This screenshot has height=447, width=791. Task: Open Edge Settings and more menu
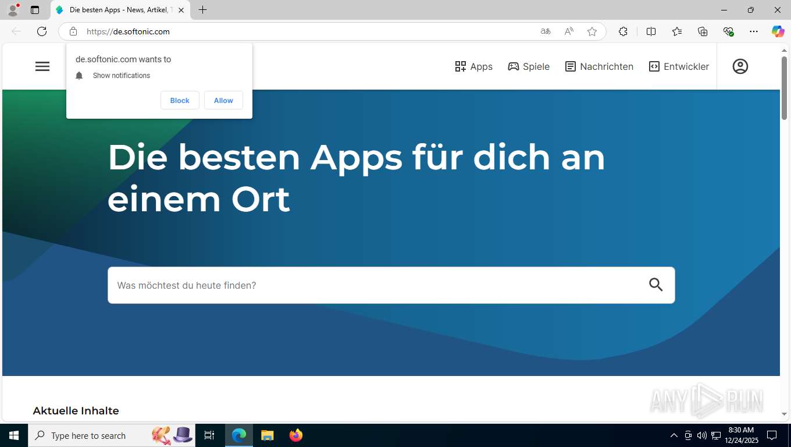coord(754,31)
